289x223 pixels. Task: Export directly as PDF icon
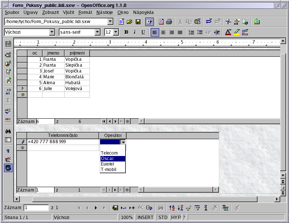(x=161, y=22)
